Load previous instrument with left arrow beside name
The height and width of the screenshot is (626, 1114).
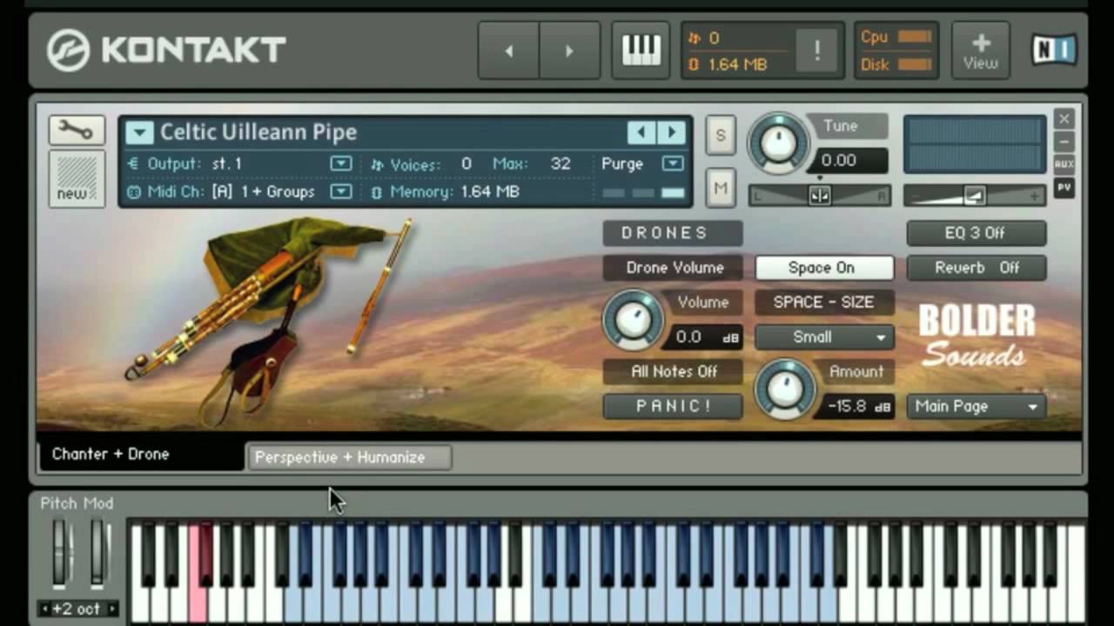641,132
